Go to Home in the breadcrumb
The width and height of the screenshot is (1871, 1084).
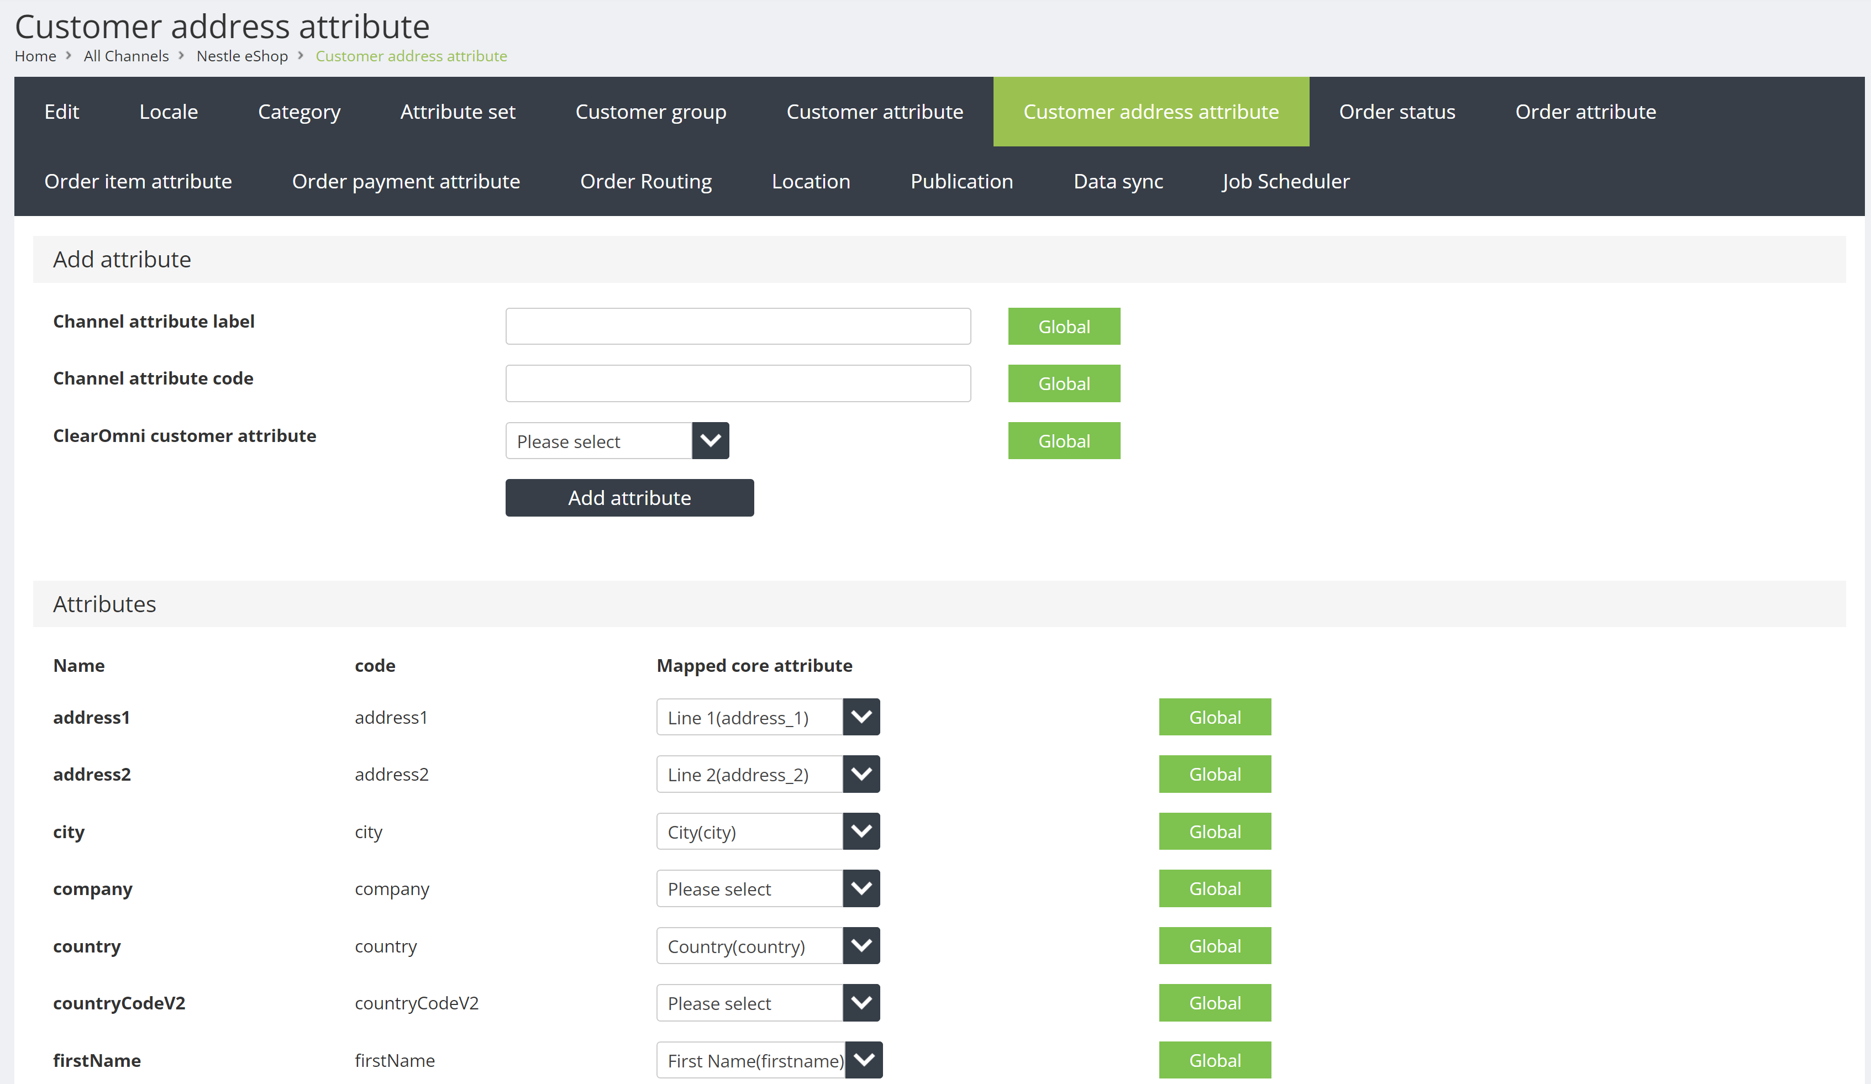click(x=35, y=56)
